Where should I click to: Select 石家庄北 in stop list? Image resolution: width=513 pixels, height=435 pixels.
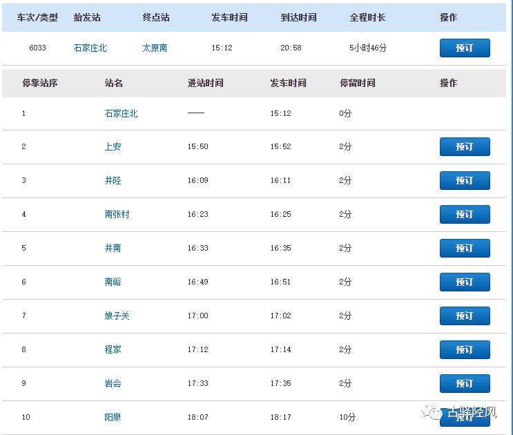click(x=121, y=113)
